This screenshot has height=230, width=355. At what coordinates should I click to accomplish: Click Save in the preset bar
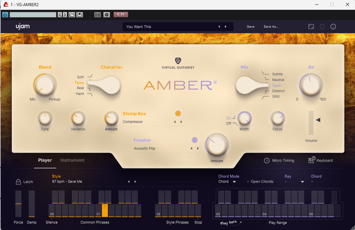pyautogui.click(x=251, y=27)
